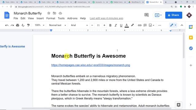Open comment history icon
Image resolution: width=196 pixels, height=110 pixels.
point(146,15)
